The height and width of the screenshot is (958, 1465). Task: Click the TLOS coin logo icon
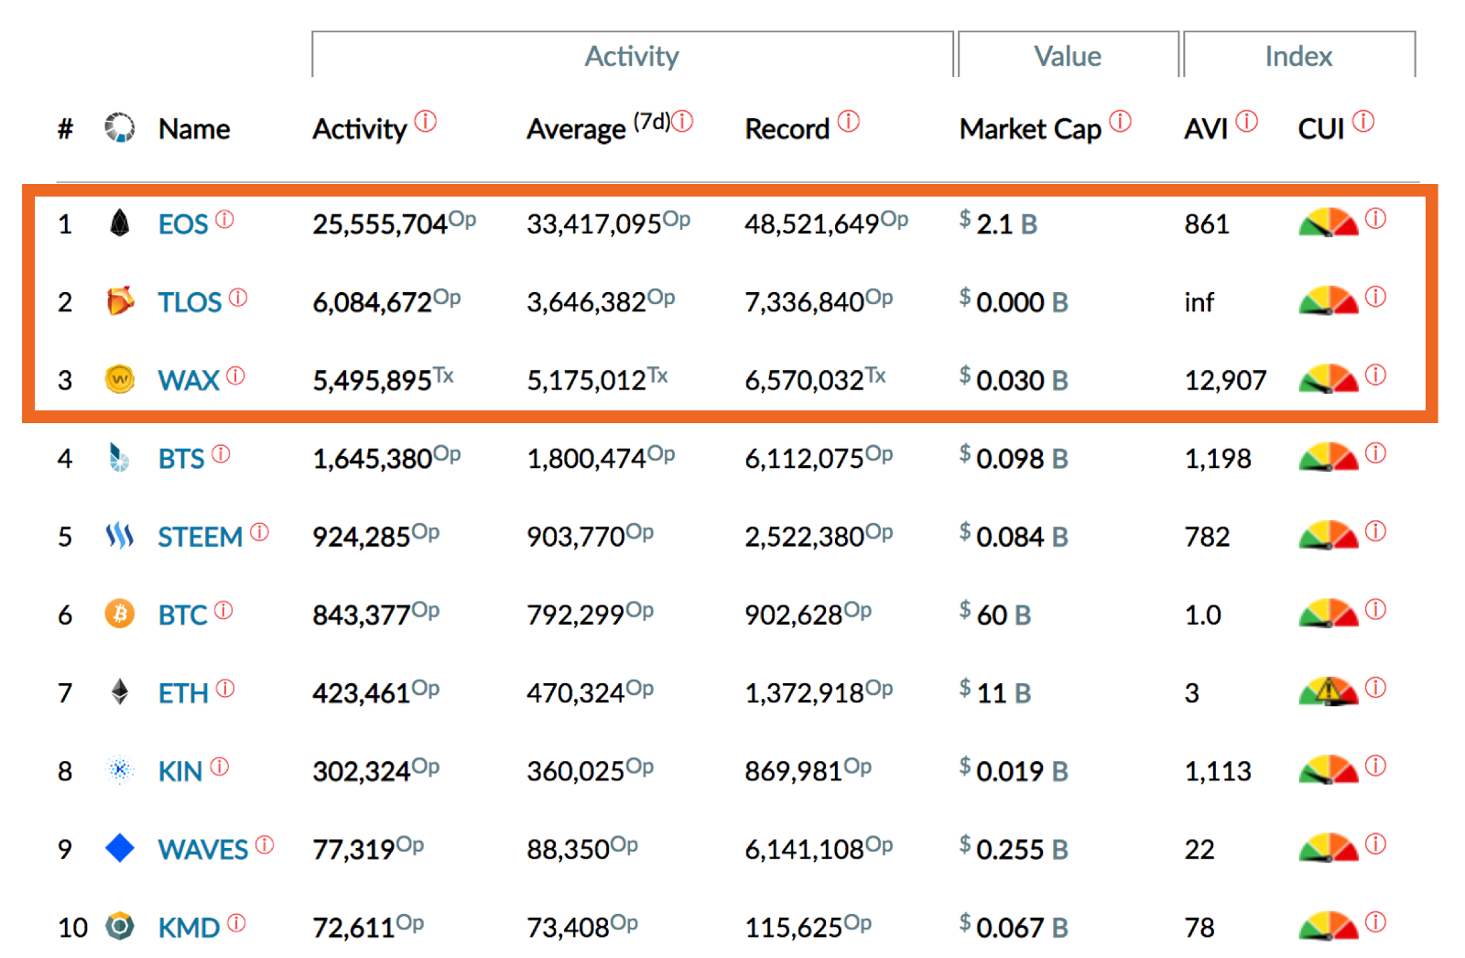[120, 300]
